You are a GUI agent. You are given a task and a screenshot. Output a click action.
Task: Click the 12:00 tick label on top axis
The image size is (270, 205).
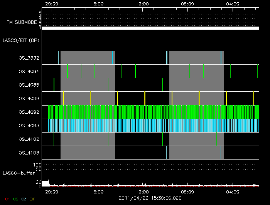(142, 4)
